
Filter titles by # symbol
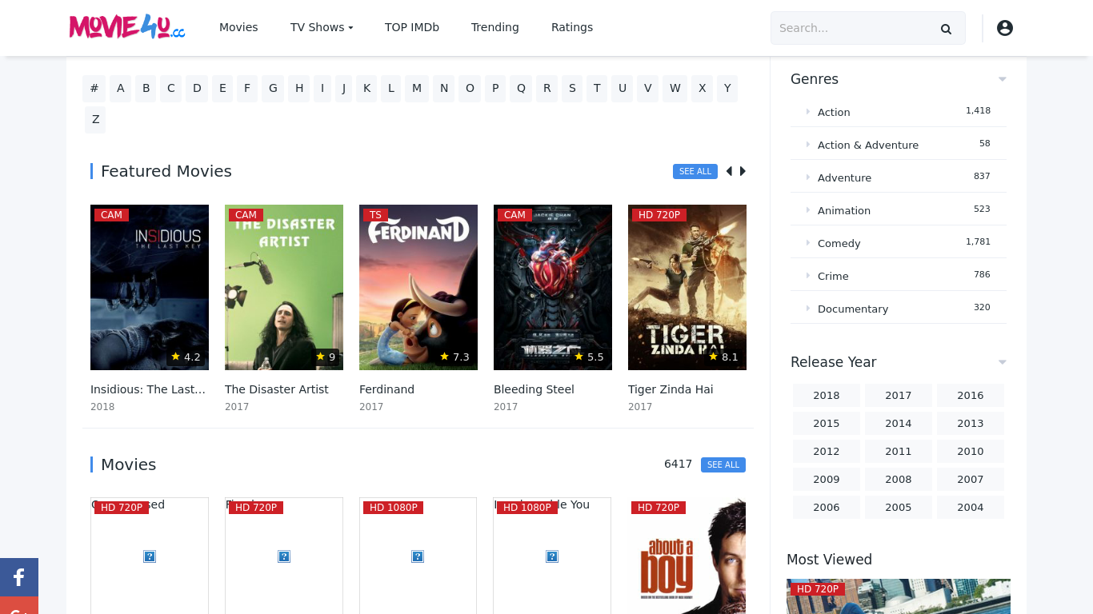pos(94,89)
